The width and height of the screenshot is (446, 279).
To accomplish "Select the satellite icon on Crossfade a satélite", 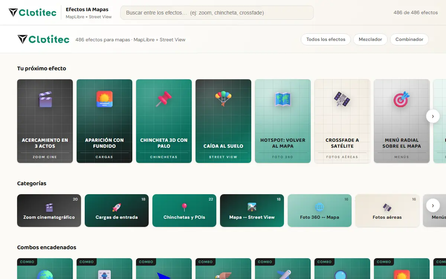I will point(342,99).
